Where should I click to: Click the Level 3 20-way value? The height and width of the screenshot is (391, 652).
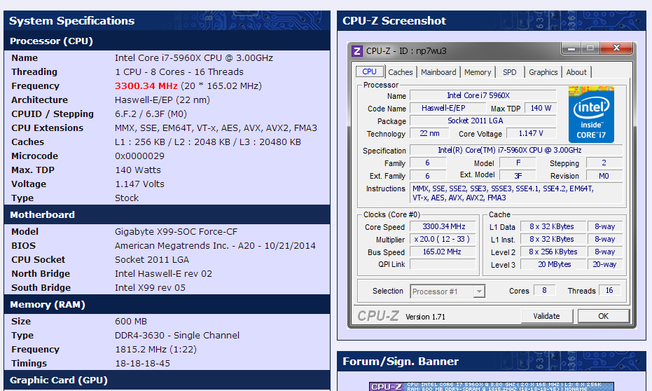[x=605, y=265]
